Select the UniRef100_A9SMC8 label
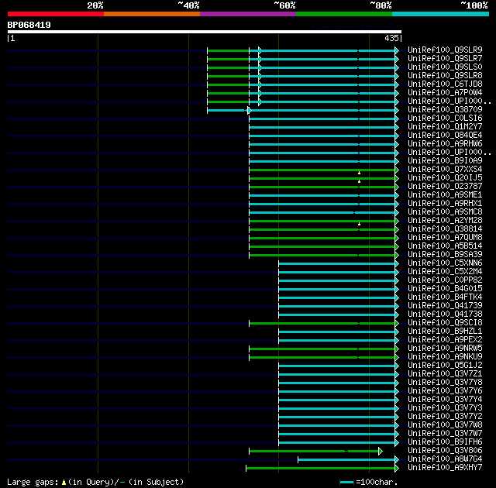496x488 pixels. tap(445, 212)
